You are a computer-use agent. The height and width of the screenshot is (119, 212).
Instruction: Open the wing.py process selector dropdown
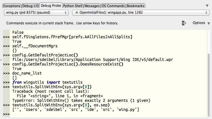tap(36, 13)
